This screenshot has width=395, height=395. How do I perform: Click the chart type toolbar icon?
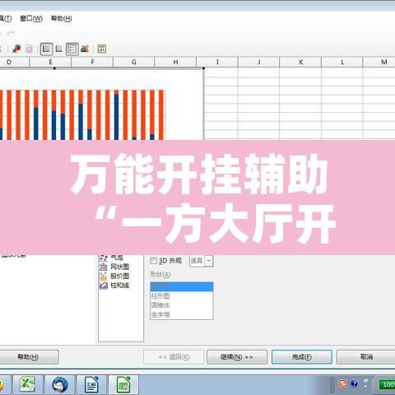16,49
